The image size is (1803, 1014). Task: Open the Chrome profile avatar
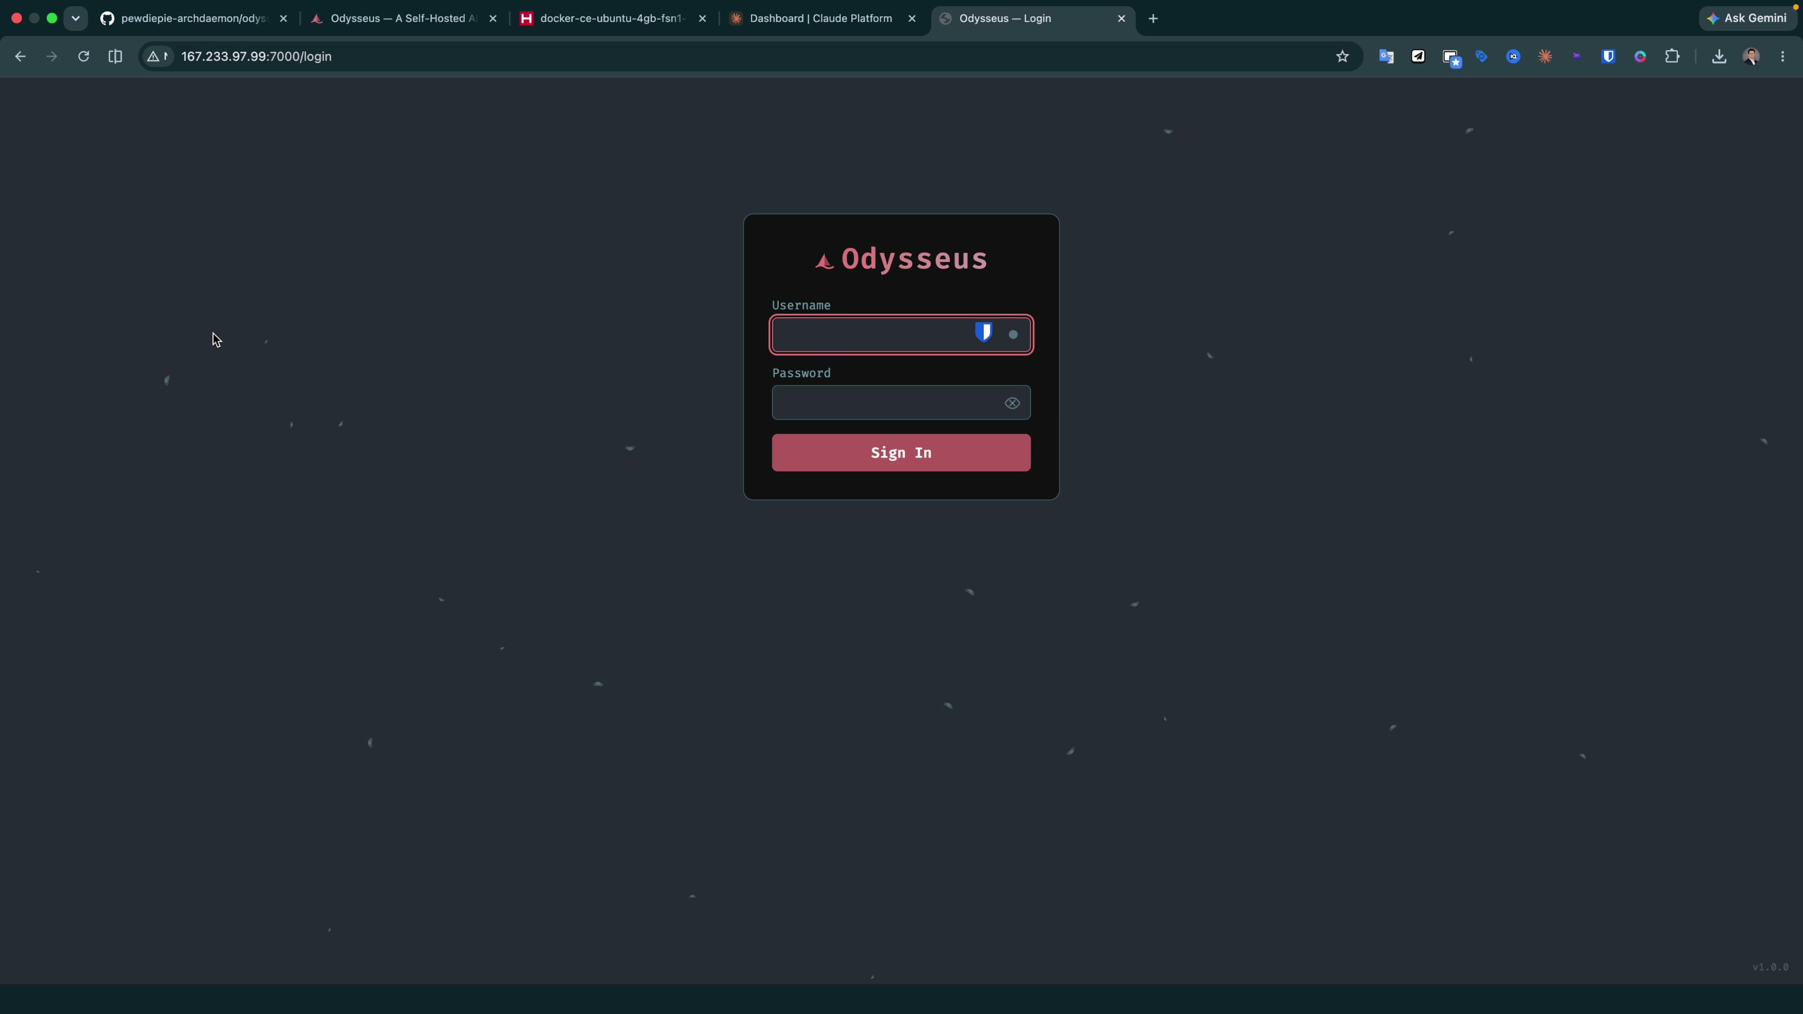coord(1751,57)
